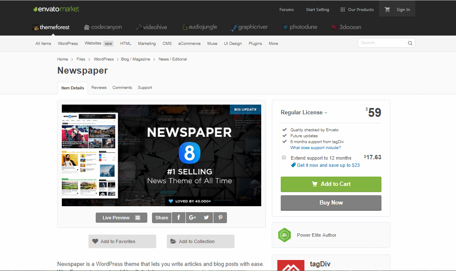Open the Marketing category menu

coord(147,44)
